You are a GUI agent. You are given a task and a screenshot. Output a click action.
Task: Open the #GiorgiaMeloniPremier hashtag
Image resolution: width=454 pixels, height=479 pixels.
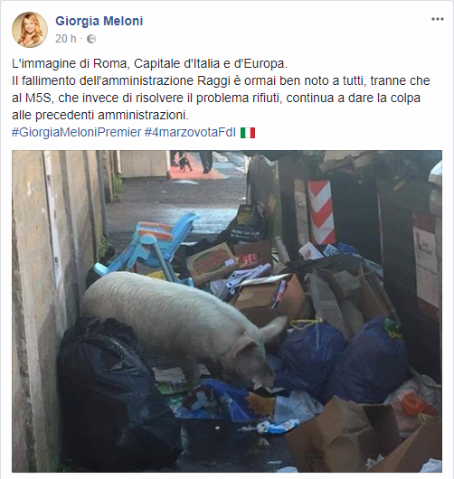77,132
